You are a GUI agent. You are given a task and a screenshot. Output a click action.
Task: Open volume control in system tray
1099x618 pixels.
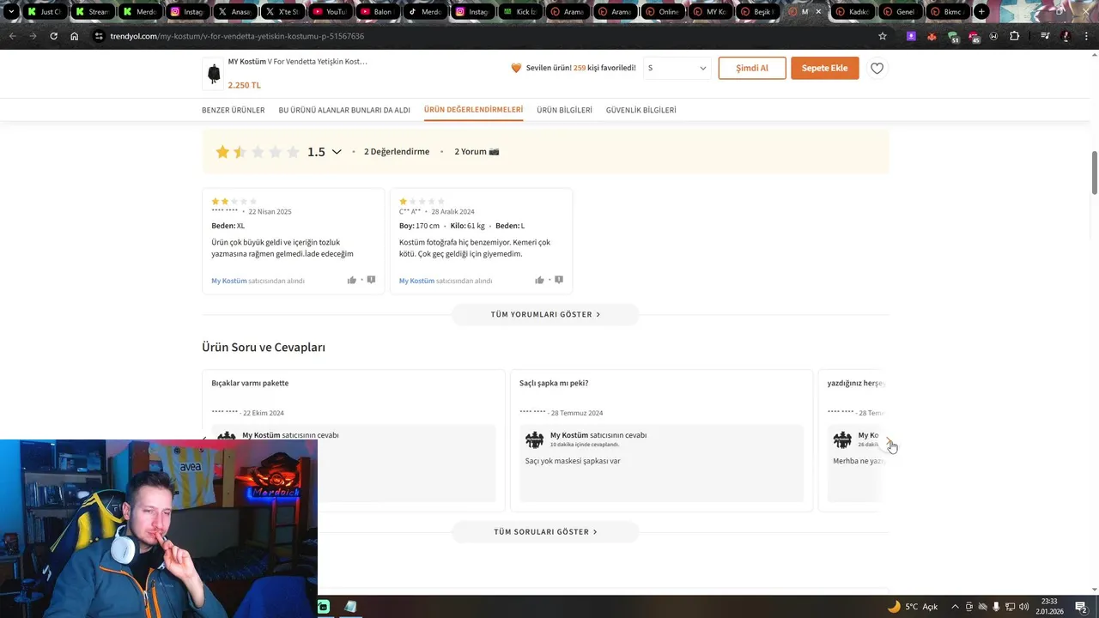coord(1023,607)
